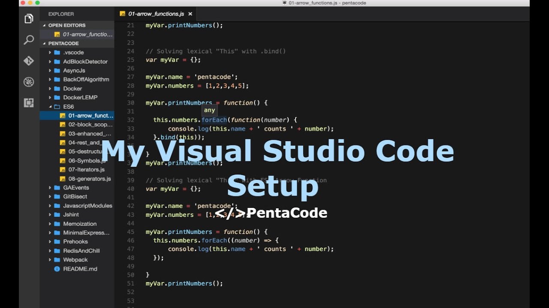Image resolution: width=549 pixels, height=308 pixels.
Task: Expand the DockerLEMP folder arrow
Action: click(x=50, y=98)
